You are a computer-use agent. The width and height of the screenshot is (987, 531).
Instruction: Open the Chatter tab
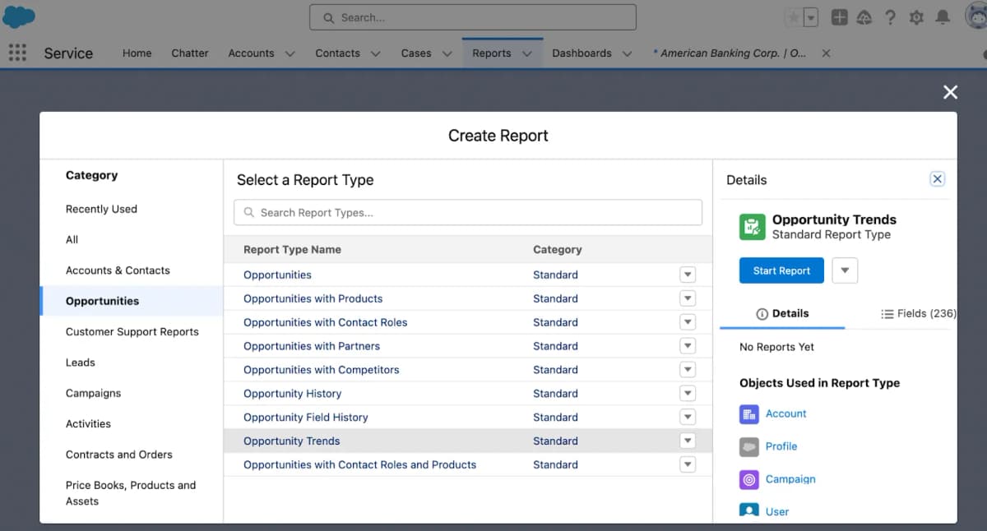click(x=190, y=53)
